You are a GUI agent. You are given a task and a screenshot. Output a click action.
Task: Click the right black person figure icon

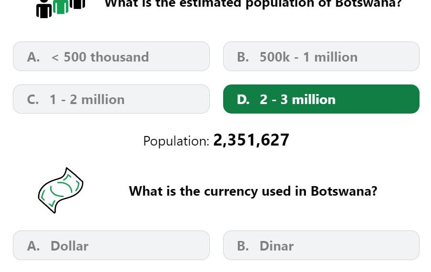tap(77, 4)
